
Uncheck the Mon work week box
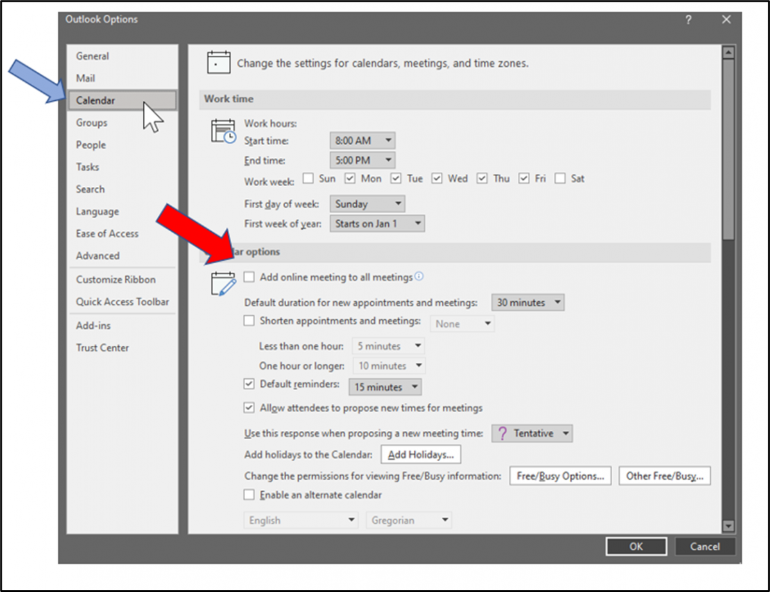pos(350,178)
